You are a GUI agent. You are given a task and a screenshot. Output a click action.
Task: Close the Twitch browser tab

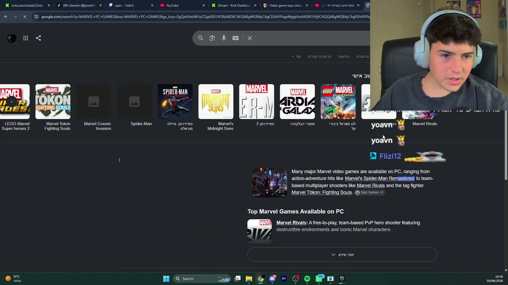click(x=152, y=6)
